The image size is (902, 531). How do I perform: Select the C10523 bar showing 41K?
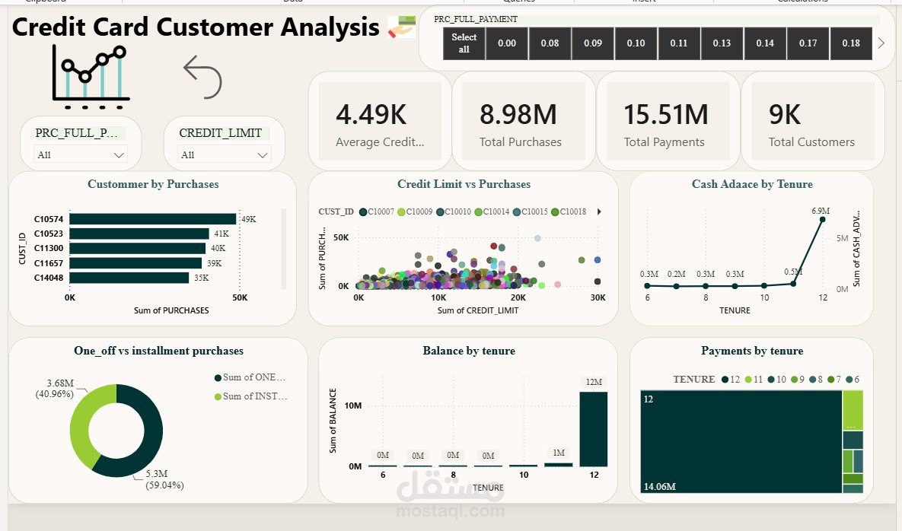[x=139, y=234]
